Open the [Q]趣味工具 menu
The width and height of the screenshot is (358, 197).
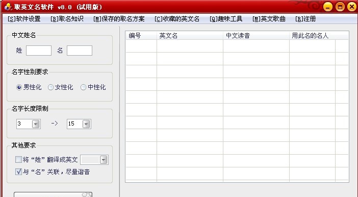(x=226, y=19)
